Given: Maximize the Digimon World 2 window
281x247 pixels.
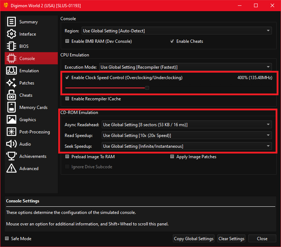Looking at the screenshot, I should (256, 5).
